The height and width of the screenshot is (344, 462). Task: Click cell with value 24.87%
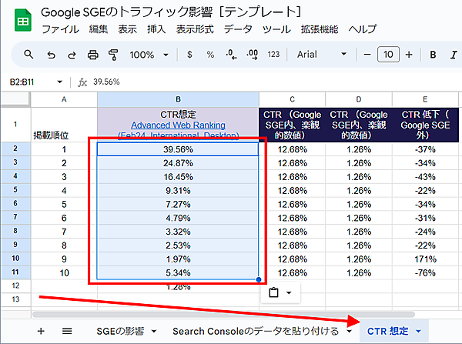click(x=178, y=163)
